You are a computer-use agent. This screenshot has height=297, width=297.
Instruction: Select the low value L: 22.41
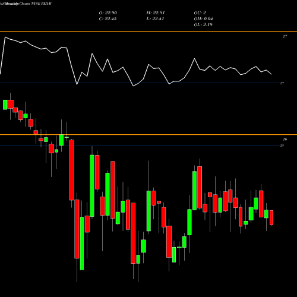coord(155,19)
